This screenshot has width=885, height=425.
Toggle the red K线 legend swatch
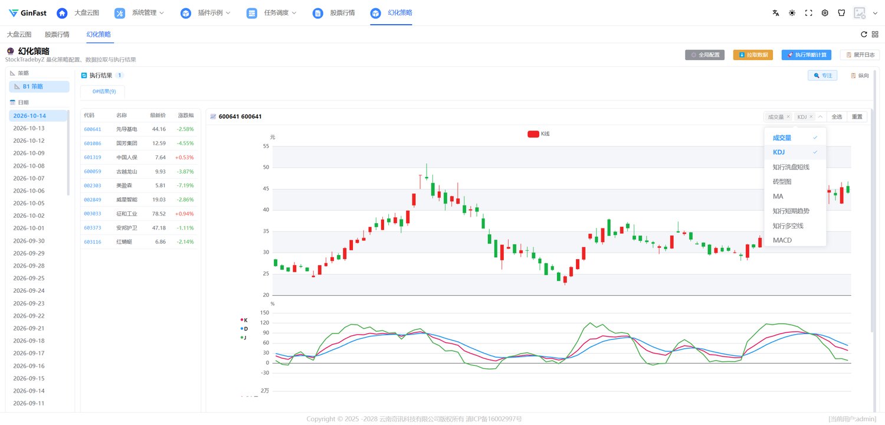(x=533, y=134)
